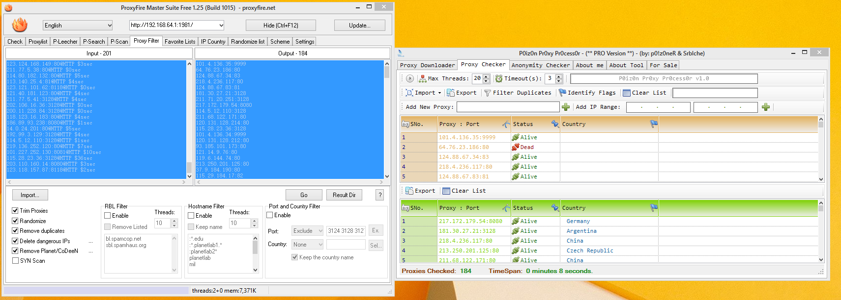Open the For Sale tab
Screen dimensions: 841x300
(x=664, y=65)
